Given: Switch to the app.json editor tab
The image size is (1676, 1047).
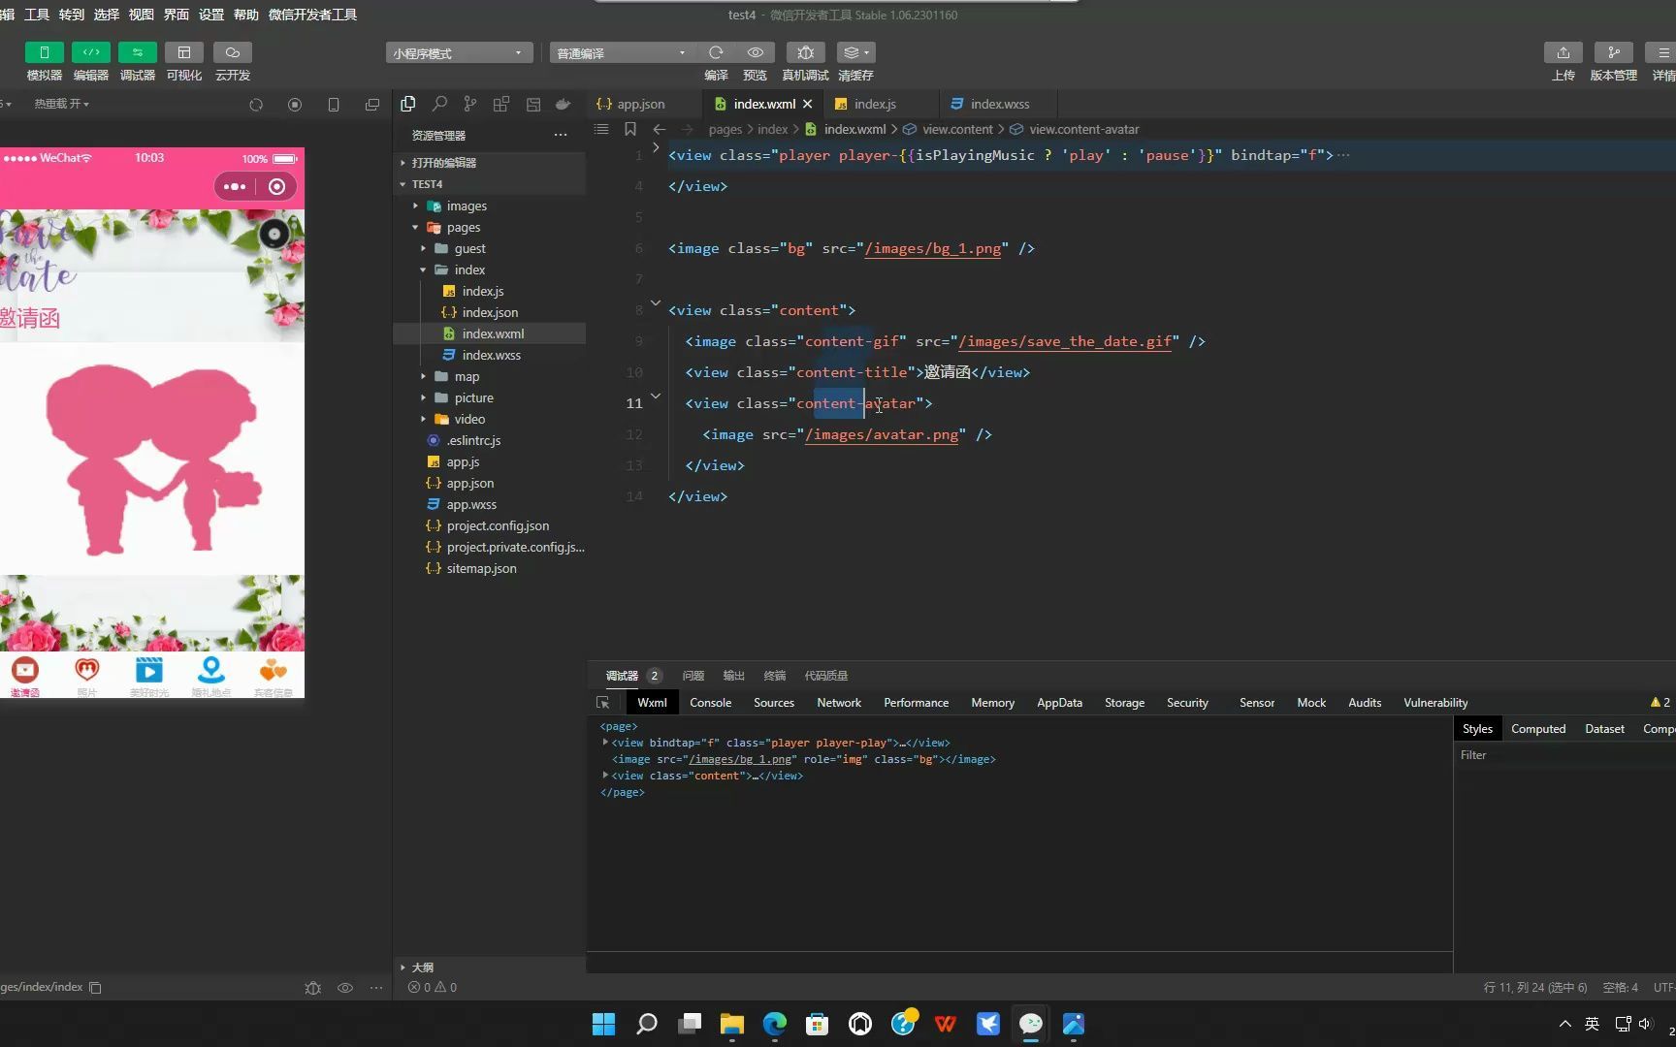Looking at the screenshot, I should click(640, 104).
